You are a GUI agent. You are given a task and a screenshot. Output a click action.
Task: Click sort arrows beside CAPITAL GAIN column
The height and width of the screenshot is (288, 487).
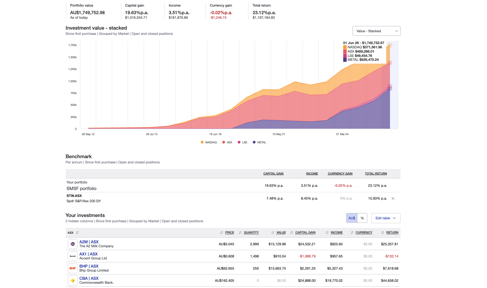click(x=291, y=232)
